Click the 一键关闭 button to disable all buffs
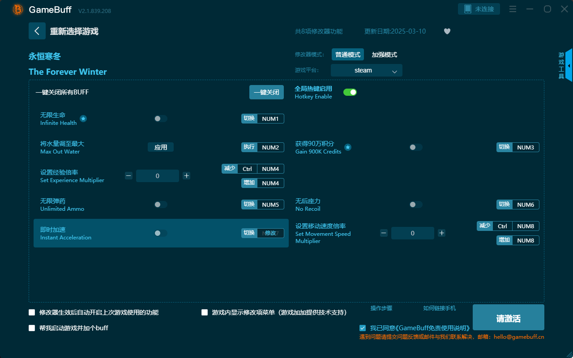This screenshot has width=573, height=358. [x=266, y=92]
